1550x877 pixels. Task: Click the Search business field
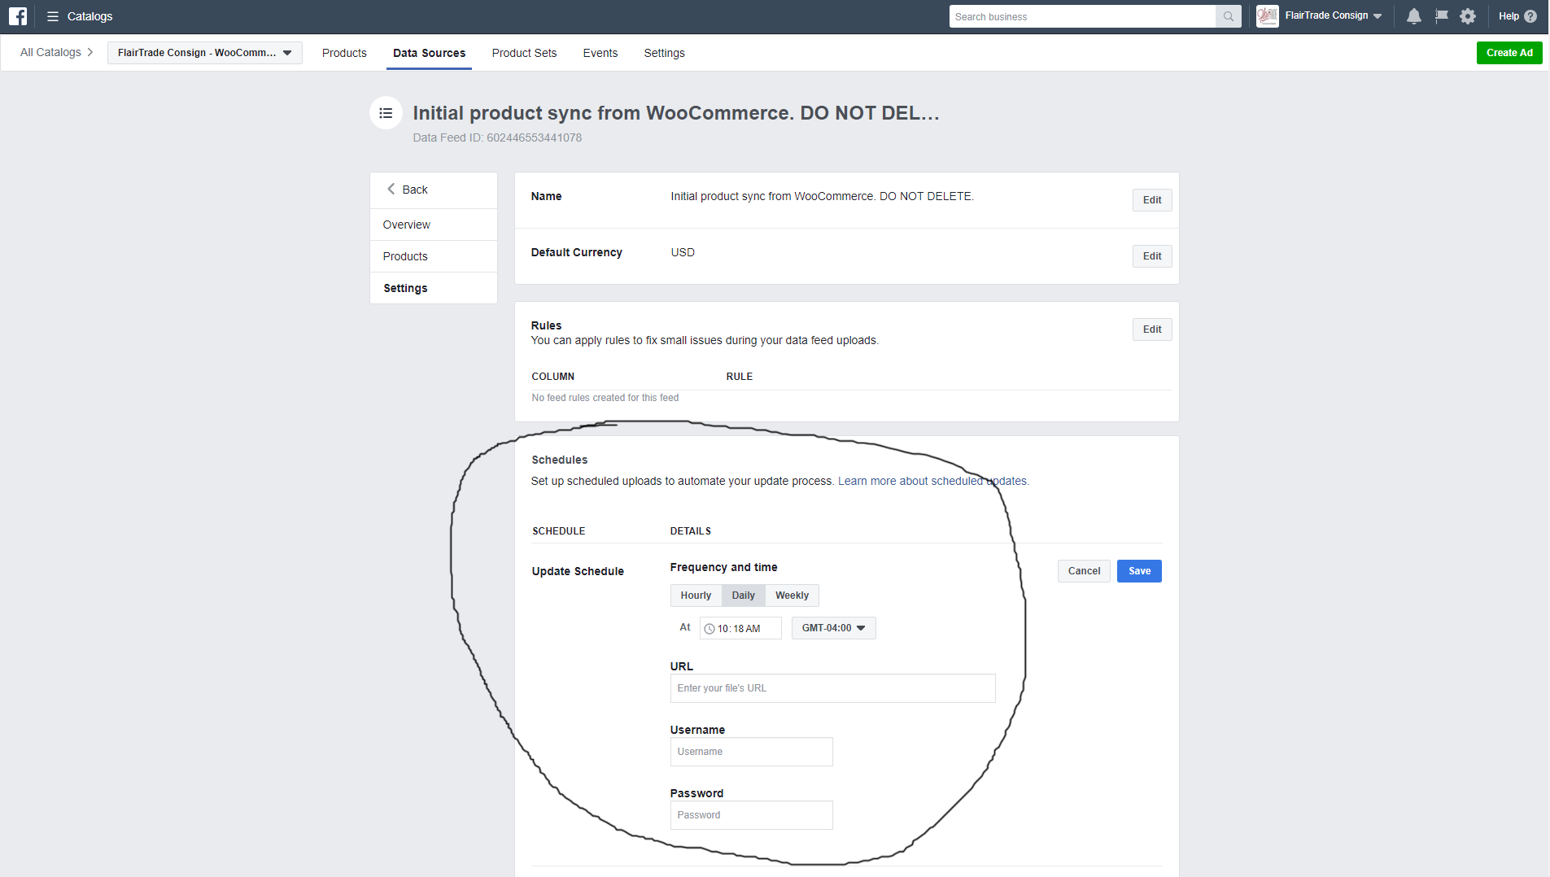tap(1082, 16)
